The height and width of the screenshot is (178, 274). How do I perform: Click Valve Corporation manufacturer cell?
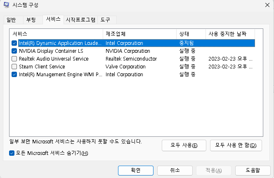tap(125, 67)
